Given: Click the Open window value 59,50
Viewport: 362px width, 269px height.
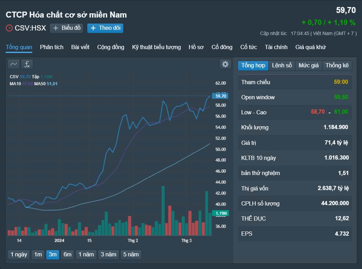Looking at the screenshot, I should point(341,97).
